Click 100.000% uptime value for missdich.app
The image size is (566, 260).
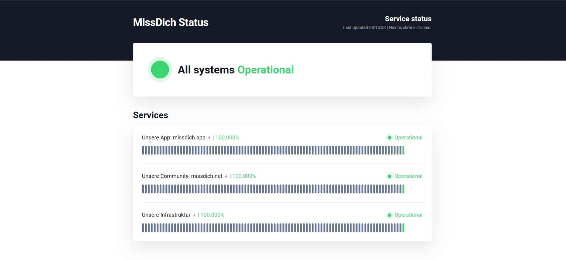(x=227, y=138)
